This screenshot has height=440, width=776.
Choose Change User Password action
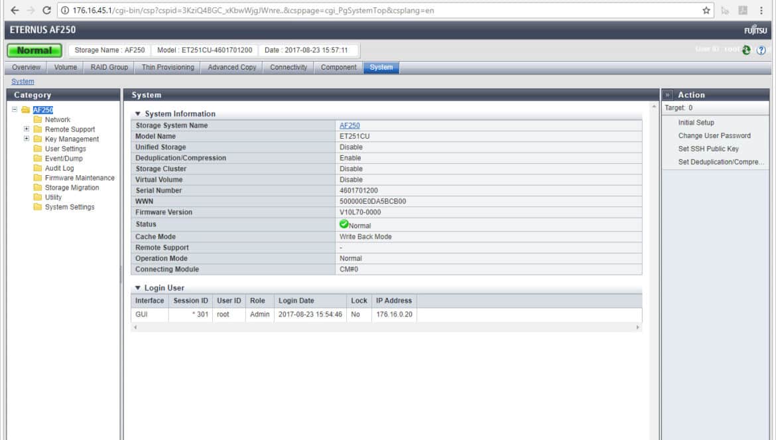tap(714, 135)
